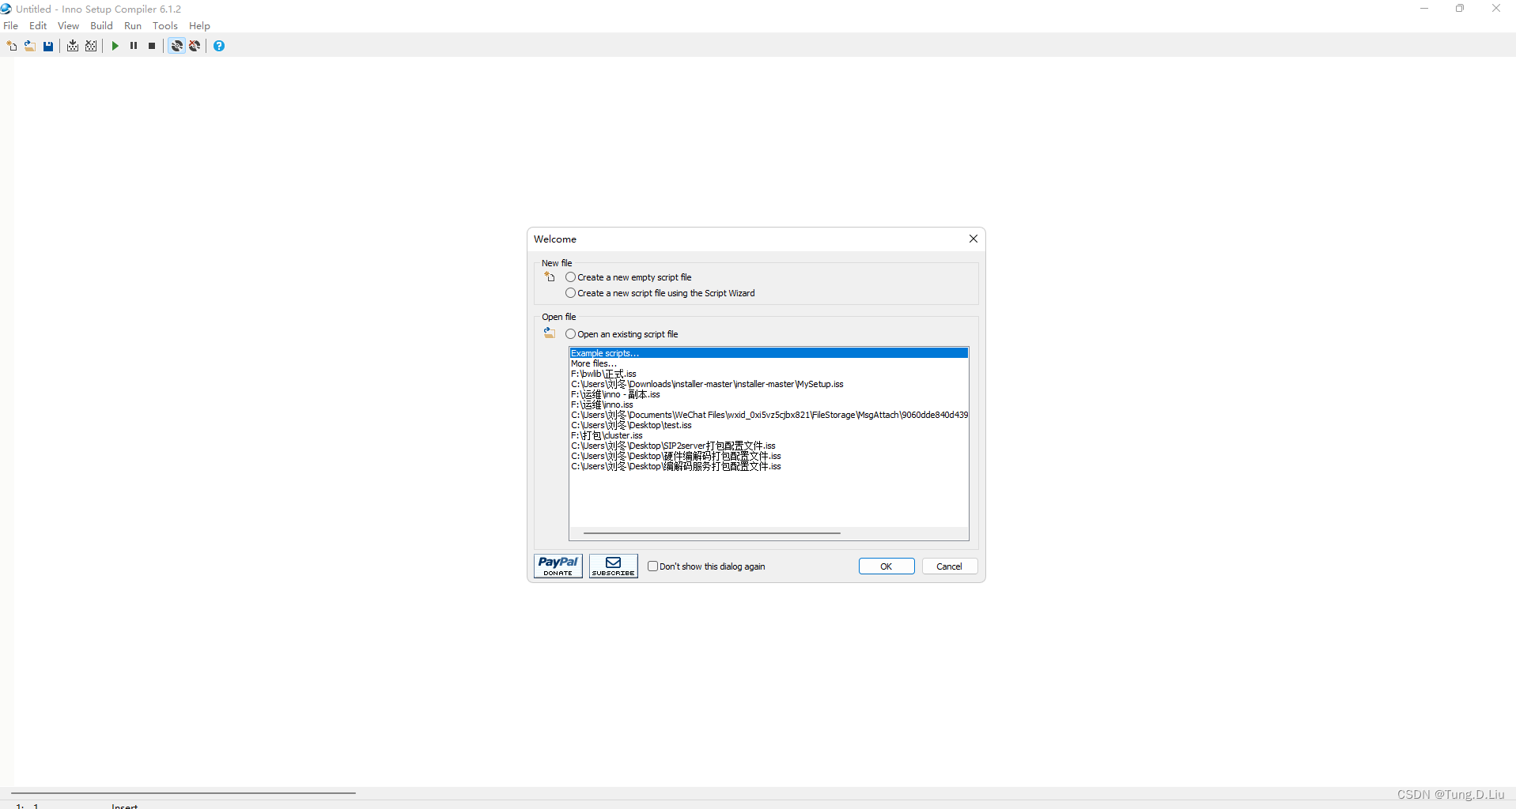1516x809 pixels.
Task: Run setup with the green play icon
Action: click(x=115, y=46)
